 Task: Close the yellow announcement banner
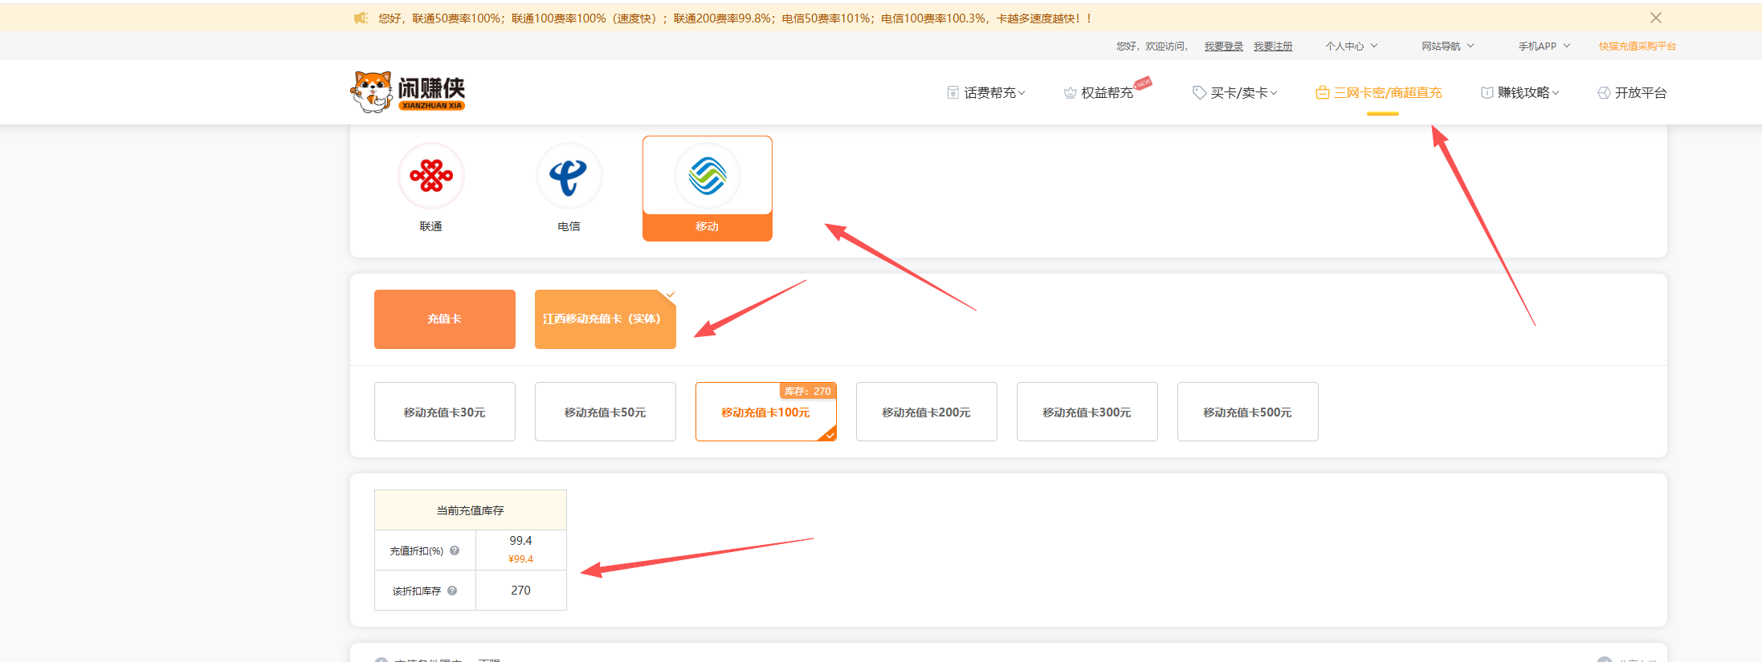pyautogui.click(x=1655, y=18)
